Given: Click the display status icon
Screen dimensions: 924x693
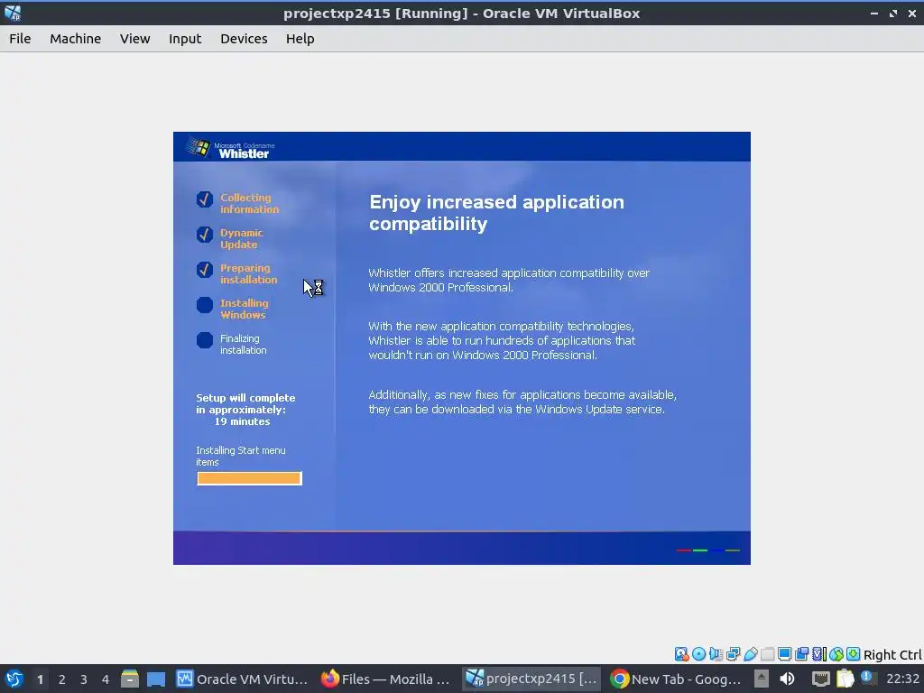Looking at the screenshot, I should point(784,653).
